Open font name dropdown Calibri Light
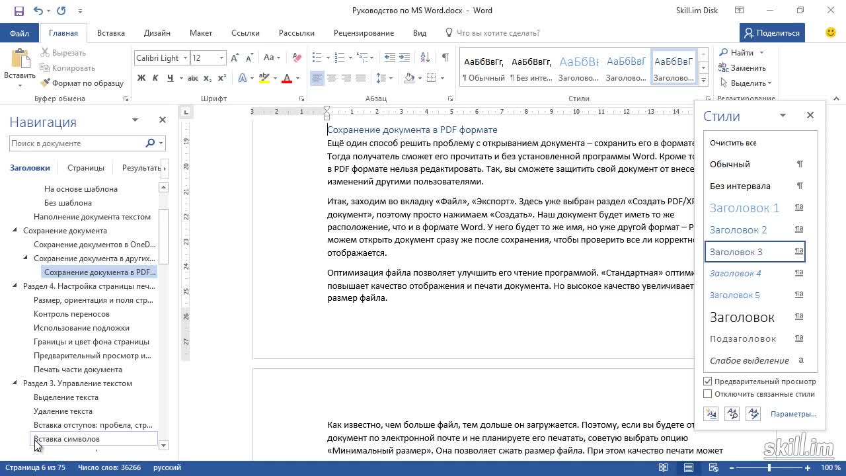 tap(185, 58)
